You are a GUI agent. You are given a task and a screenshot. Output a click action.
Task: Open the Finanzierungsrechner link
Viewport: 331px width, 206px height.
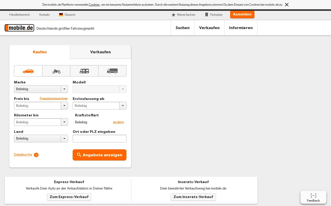coord(54,98)
